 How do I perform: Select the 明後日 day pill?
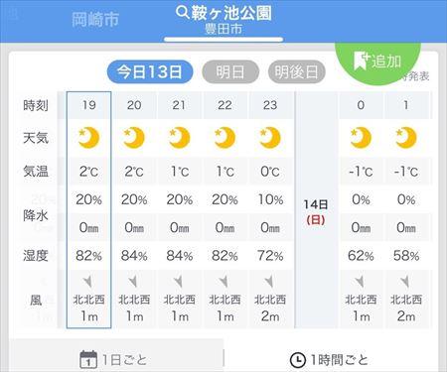297,71
